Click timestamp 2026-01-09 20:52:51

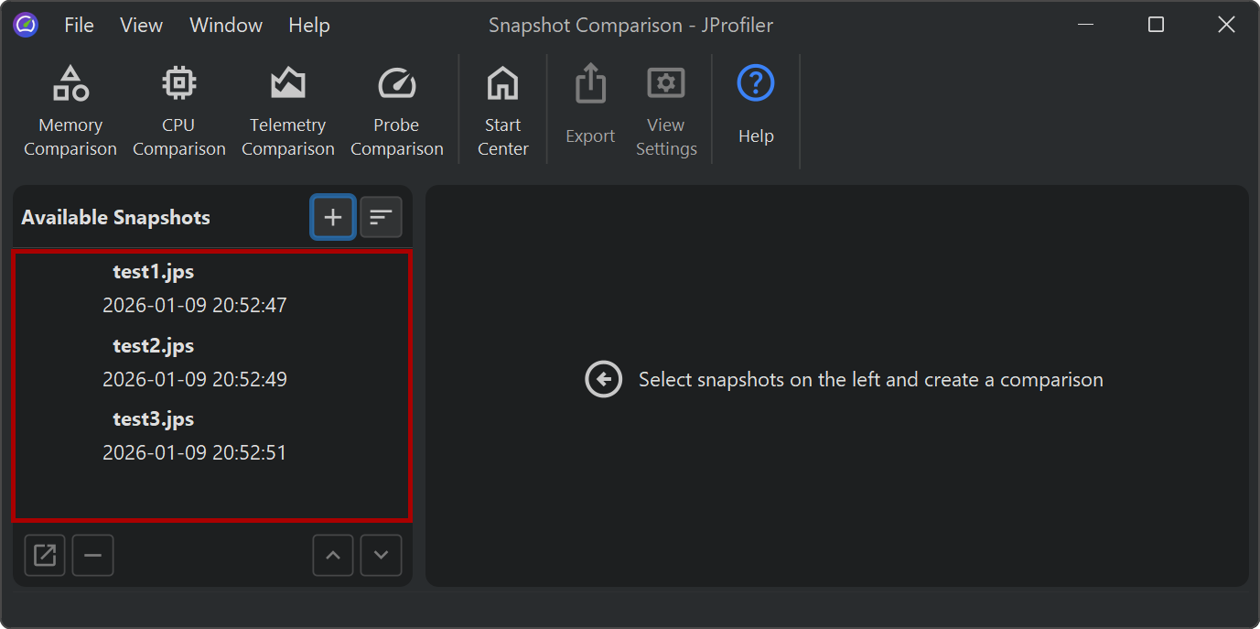195,453
